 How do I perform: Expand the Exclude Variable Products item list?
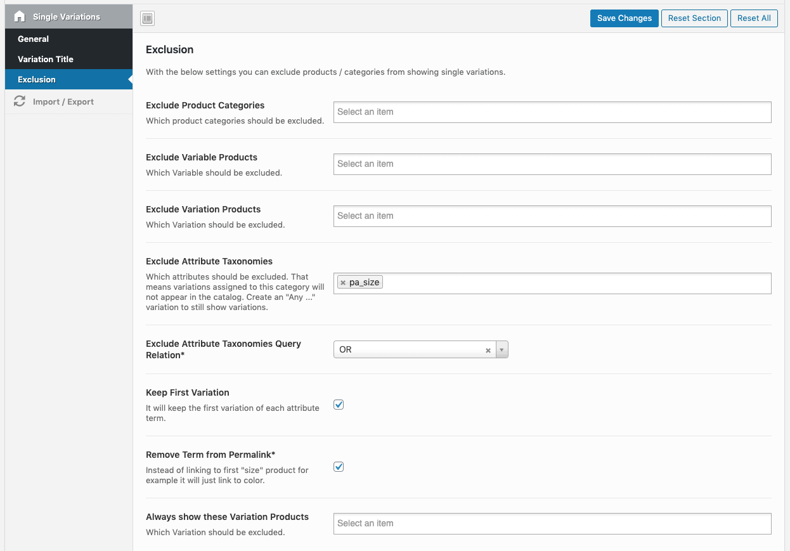[x=552, y=164]
